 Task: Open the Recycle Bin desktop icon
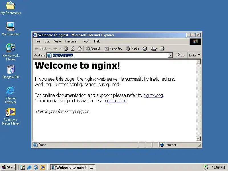(x=11, y=72)
